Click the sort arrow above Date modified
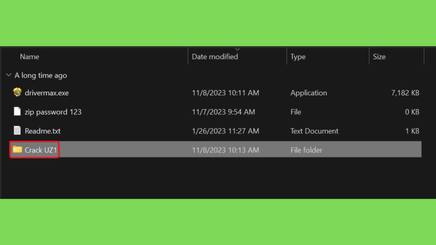 point(238,49)
